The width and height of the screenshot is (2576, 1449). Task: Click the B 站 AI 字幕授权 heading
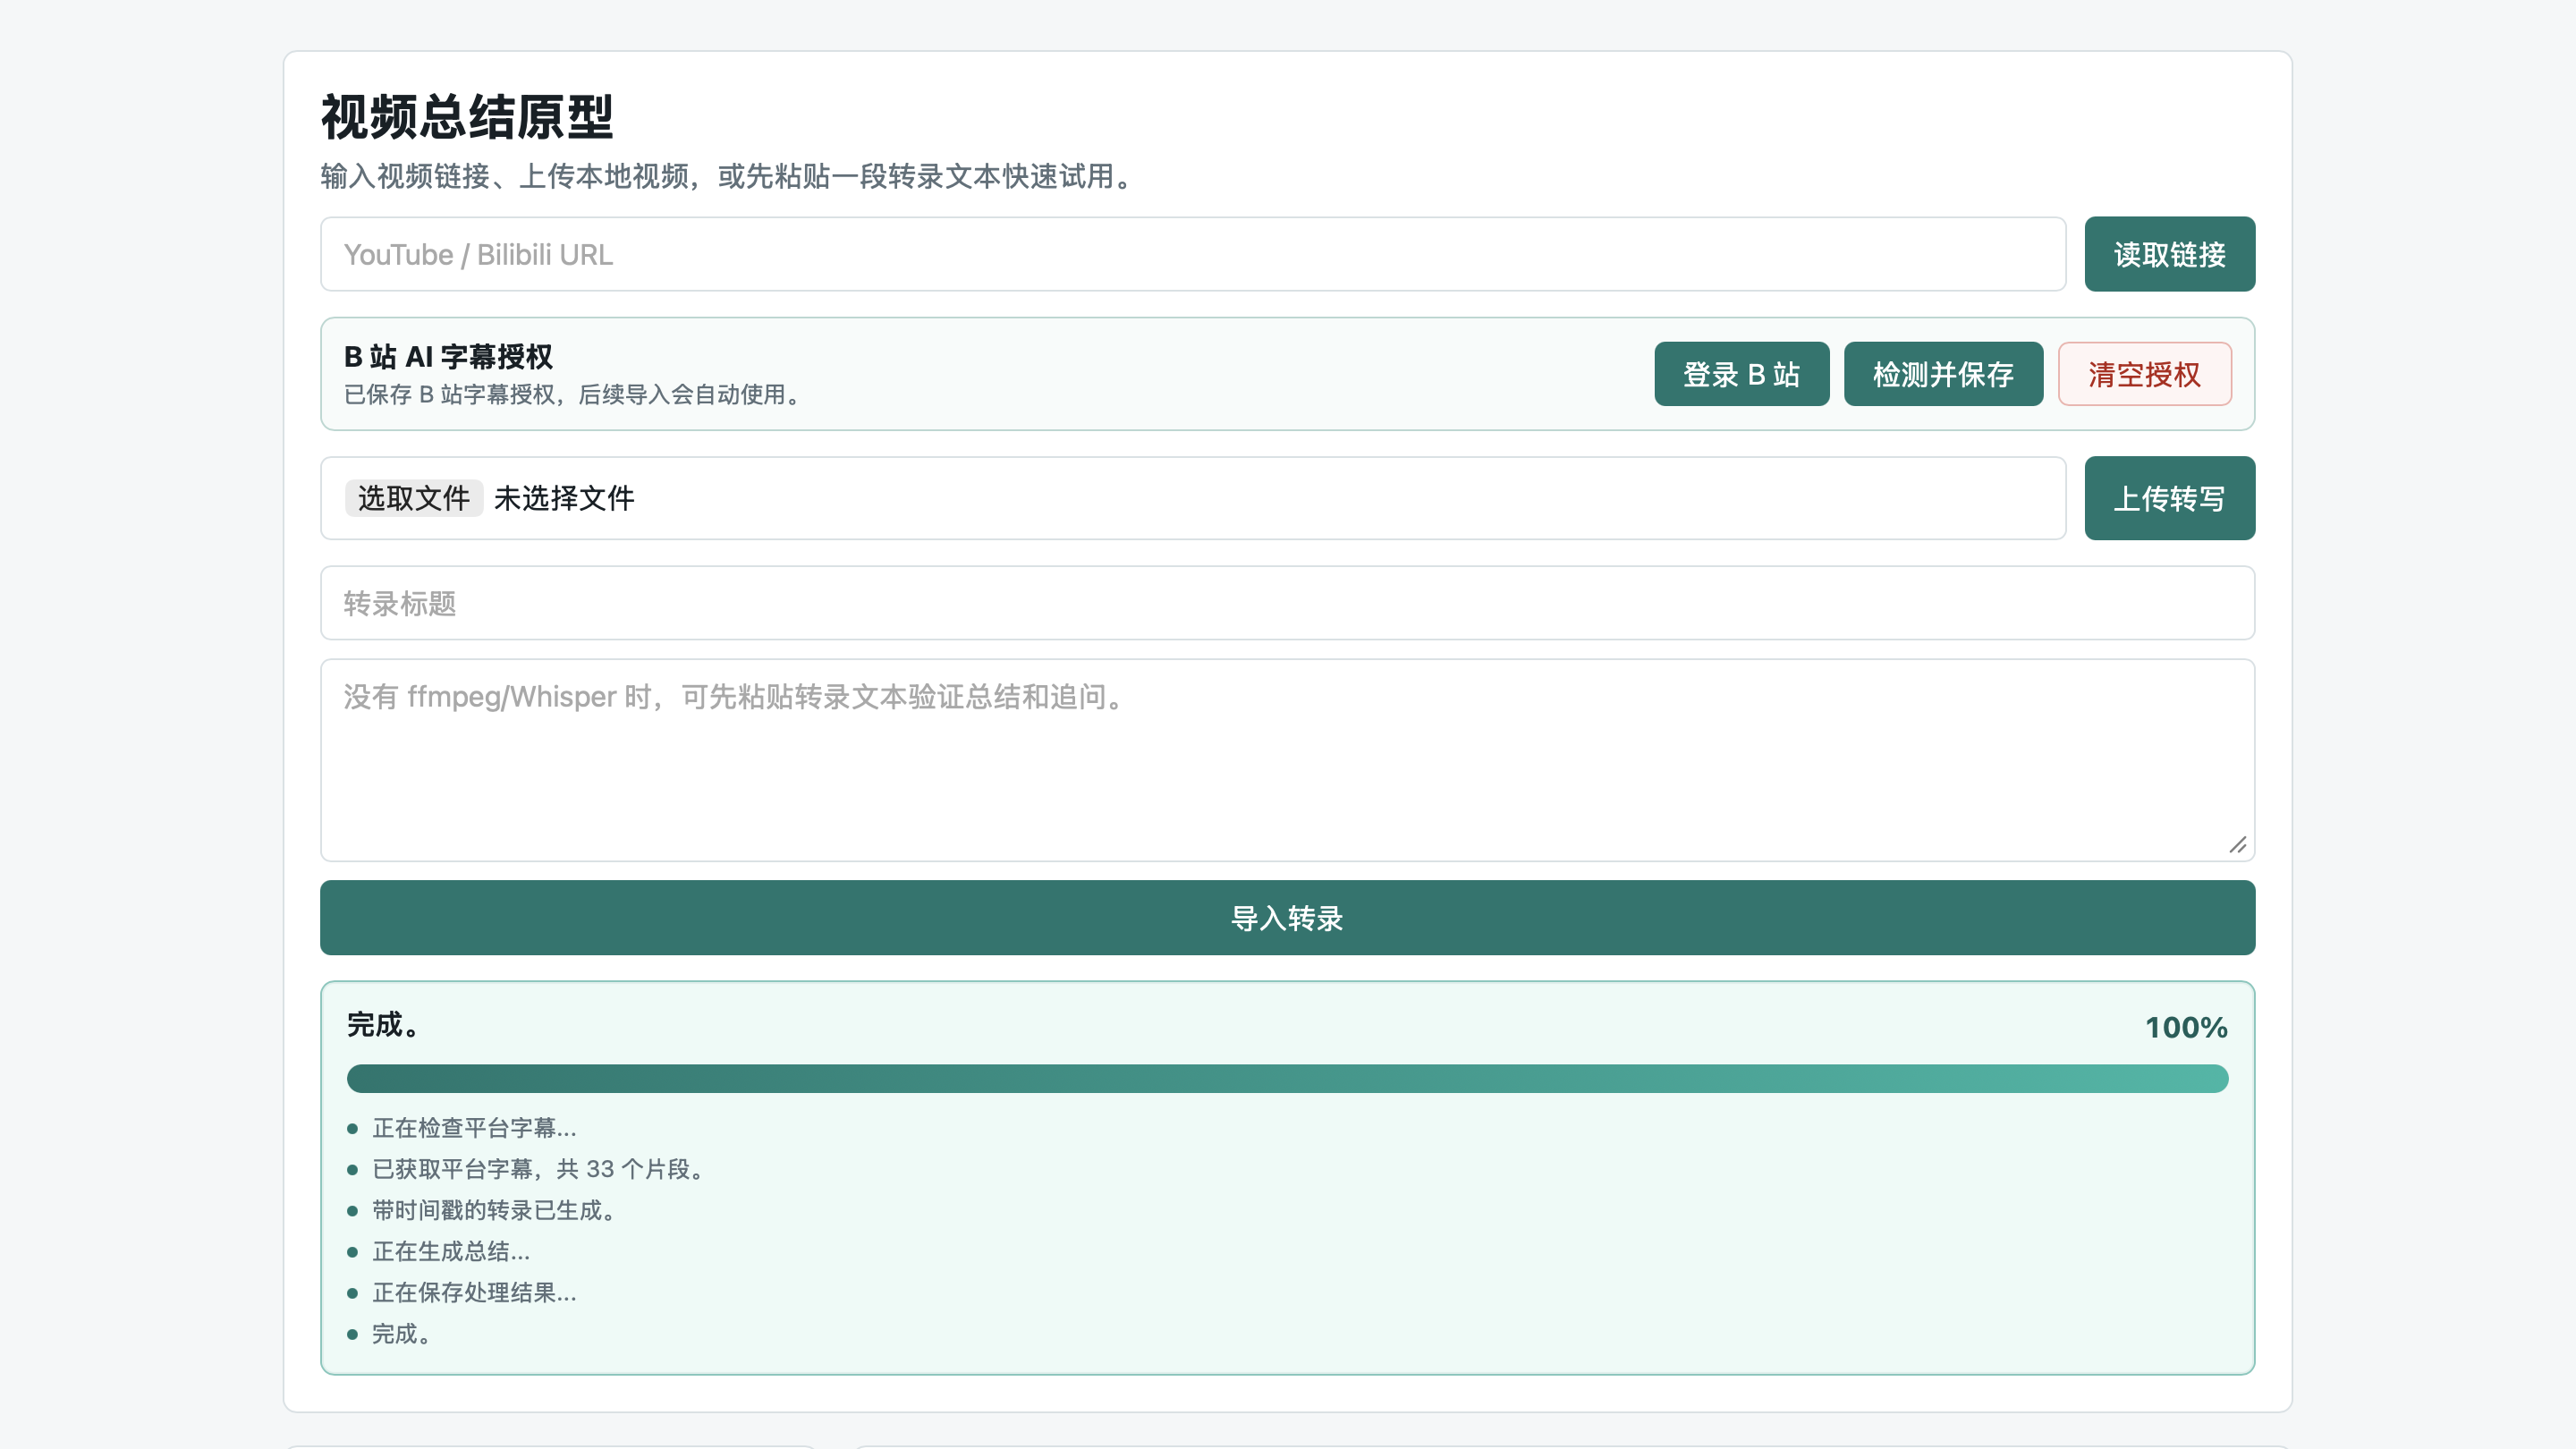click(448, 356)
